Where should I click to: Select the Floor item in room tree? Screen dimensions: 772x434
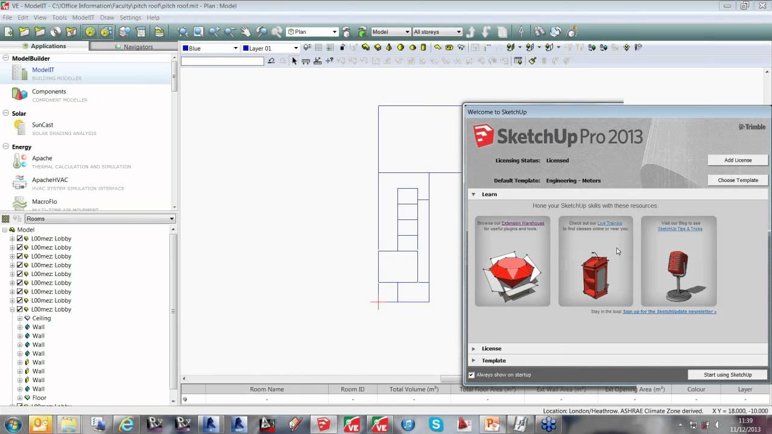click(x=39, y=398)
